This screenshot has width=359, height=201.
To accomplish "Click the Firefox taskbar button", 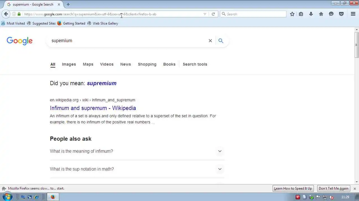I will 53,197.
